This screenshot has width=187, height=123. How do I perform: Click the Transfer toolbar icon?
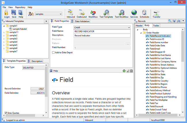tap(157, 13)
